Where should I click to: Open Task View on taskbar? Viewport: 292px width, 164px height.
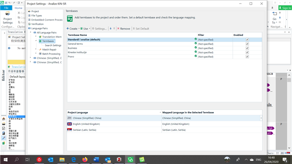(27, 159)
